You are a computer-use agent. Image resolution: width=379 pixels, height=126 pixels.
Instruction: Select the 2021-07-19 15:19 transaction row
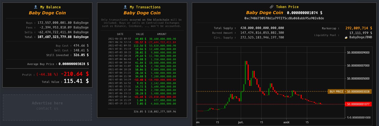(142, 103)
